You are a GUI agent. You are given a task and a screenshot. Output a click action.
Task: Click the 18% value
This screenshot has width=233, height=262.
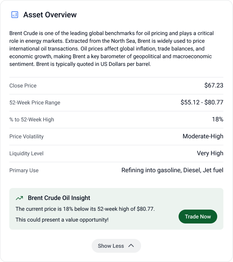click(x=218, y=119)
